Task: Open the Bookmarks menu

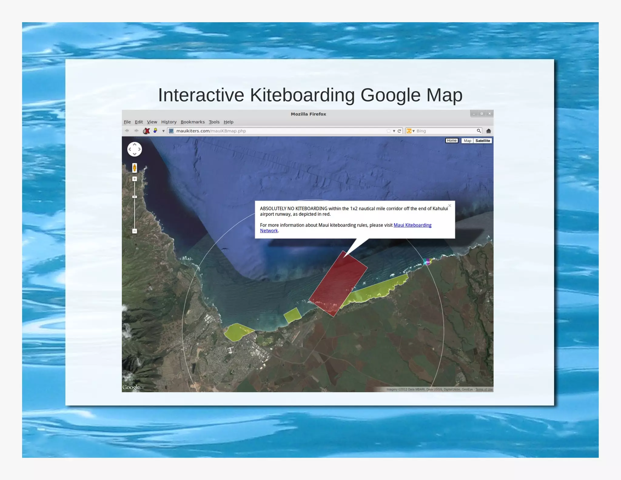Action: coord(193,122)
